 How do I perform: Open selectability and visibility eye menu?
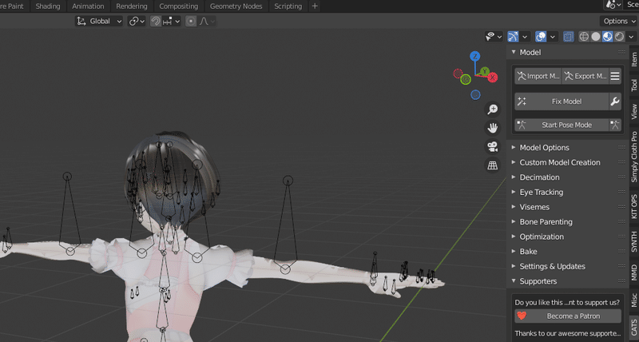(x=494, y=37)
